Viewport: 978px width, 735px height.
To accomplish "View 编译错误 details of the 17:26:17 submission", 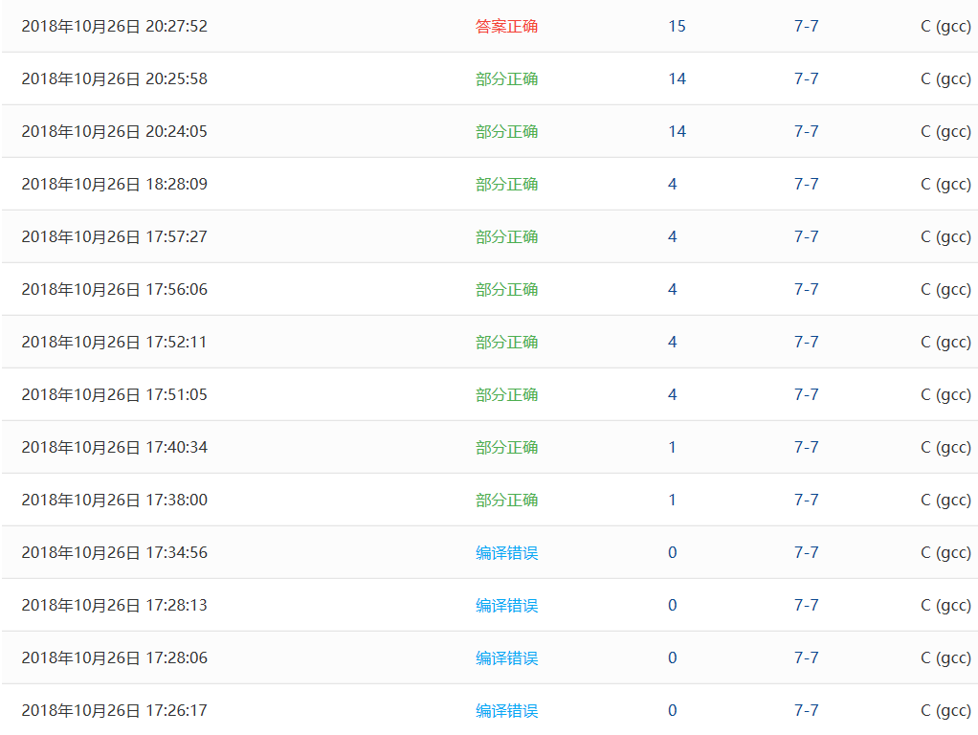I will (x=506, y=710).
